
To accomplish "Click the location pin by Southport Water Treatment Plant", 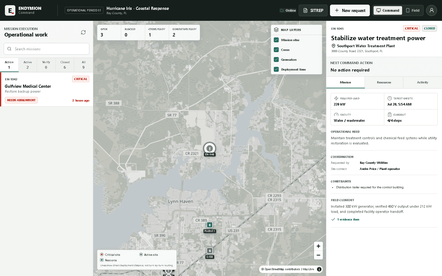I will [x=333, y=46].
